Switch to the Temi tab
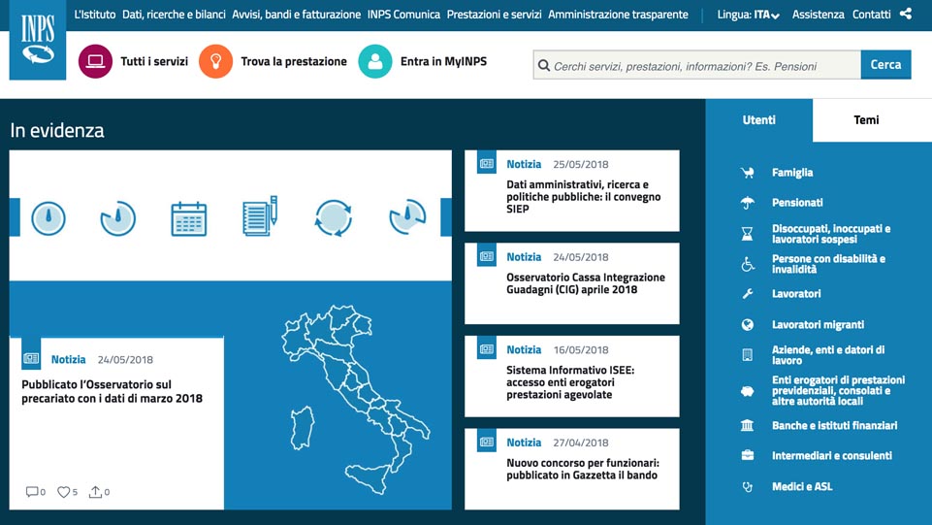932x525 pixels. (866, 120)
